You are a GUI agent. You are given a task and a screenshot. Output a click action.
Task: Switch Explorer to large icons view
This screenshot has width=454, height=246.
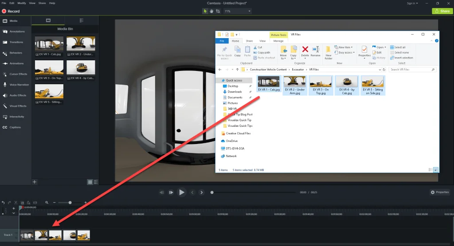tap(435, 169)
